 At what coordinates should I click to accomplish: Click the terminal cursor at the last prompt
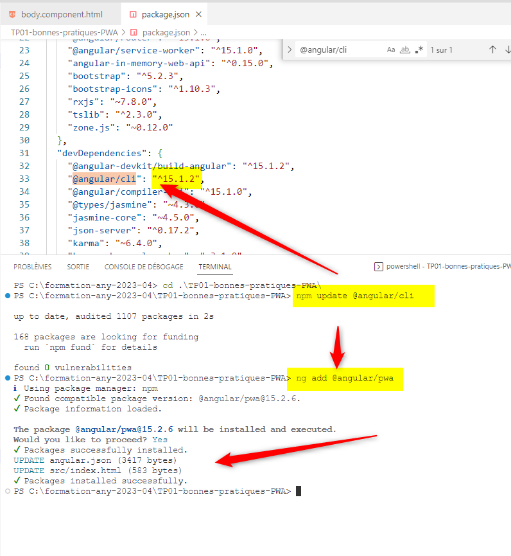(299, 491)
